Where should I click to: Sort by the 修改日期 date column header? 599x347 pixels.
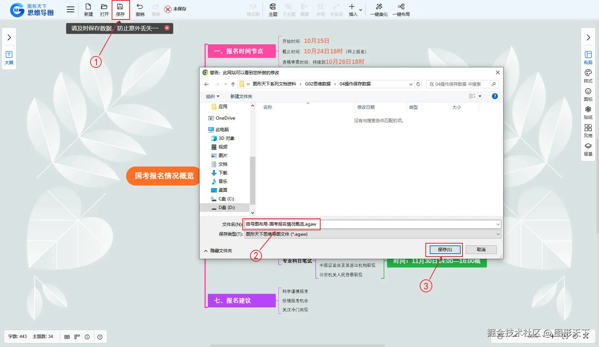366,107
